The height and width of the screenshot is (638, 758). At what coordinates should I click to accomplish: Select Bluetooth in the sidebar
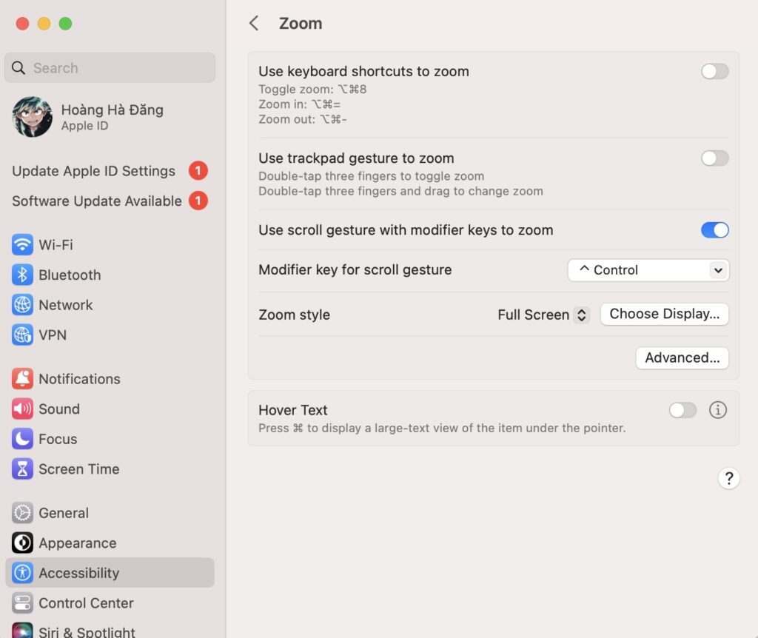(110, 275)
